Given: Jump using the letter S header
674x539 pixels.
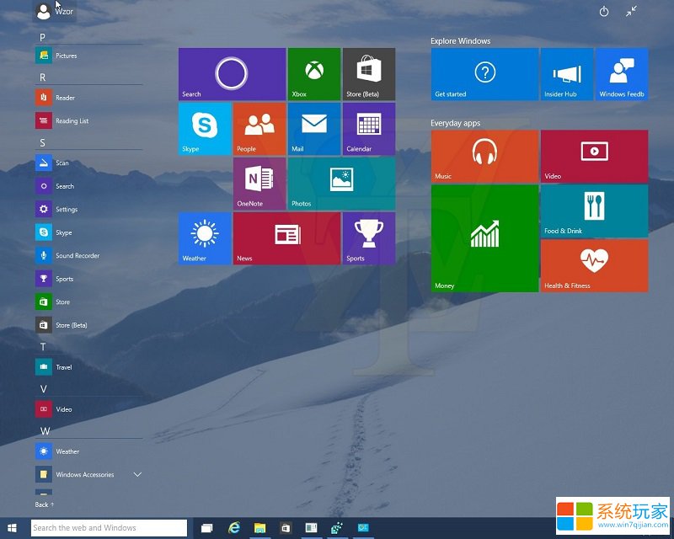Looking at the screenshot, I should point(42,142).
